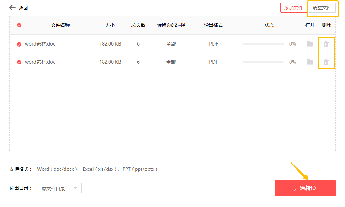Viewport: 345px width, 207px height.
Task: Click the 支持格式 label
Action: tap(21, 169)
